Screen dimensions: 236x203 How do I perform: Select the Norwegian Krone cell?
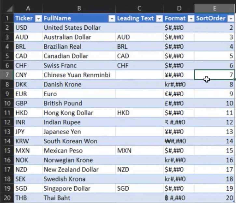(x=79, y=160)
